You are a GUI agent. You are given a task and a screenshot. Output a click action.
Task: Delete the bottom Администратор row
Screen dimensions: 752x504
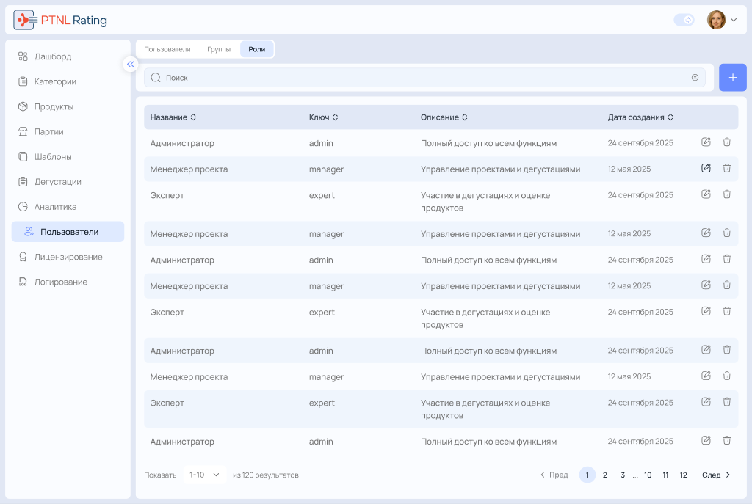coord(727,440)
